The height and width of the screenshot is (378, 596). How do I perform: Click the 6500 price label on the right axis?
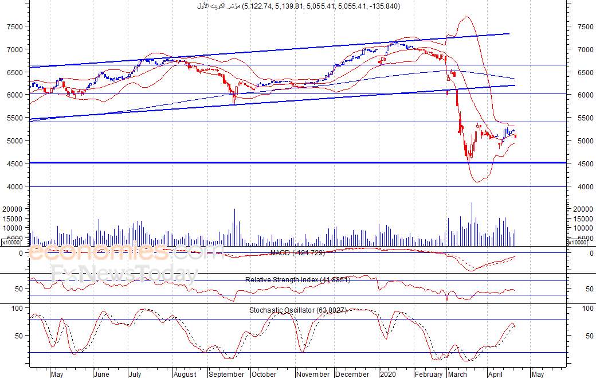pos(585,72)
